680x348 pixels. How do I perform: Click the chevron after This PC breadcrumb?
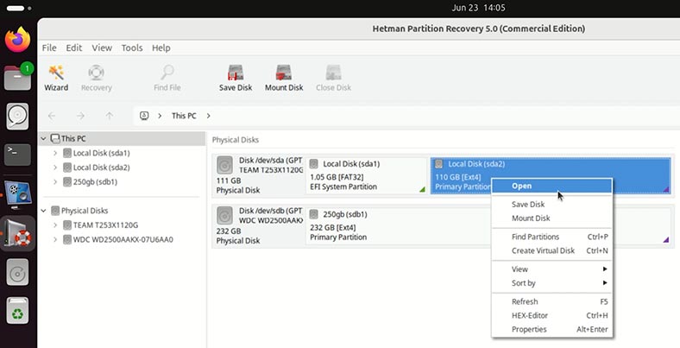pyautogui.click(x=209, y=116)
